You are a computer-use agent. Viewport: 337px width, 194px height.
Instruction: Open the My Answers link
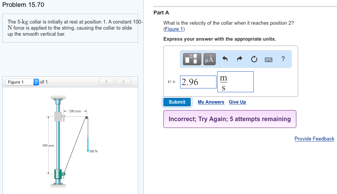click(x=211, y=102)
